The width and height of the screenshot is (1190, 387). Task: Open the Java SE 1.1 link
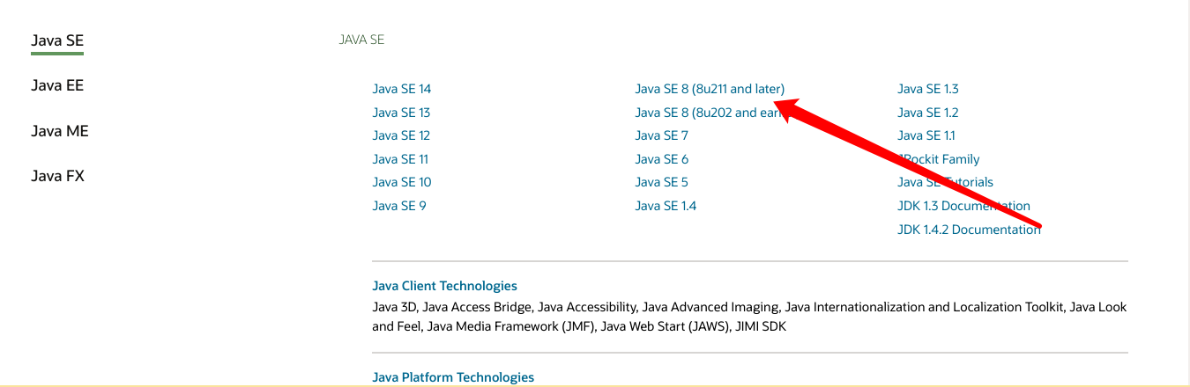(x=926, y=135)
